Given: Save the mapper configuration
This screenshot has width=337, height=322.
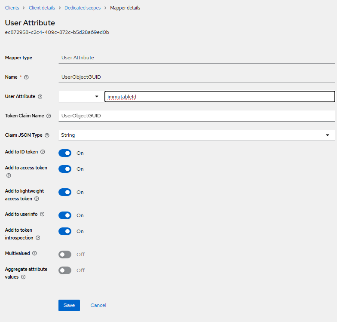Looking at the screenshot, I should pyautogui.click(x=69, y=305).
